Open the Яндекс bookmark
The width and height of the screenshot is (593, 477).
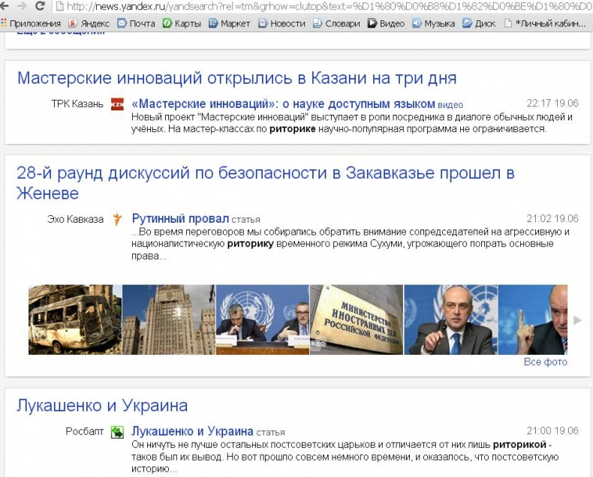89,23
